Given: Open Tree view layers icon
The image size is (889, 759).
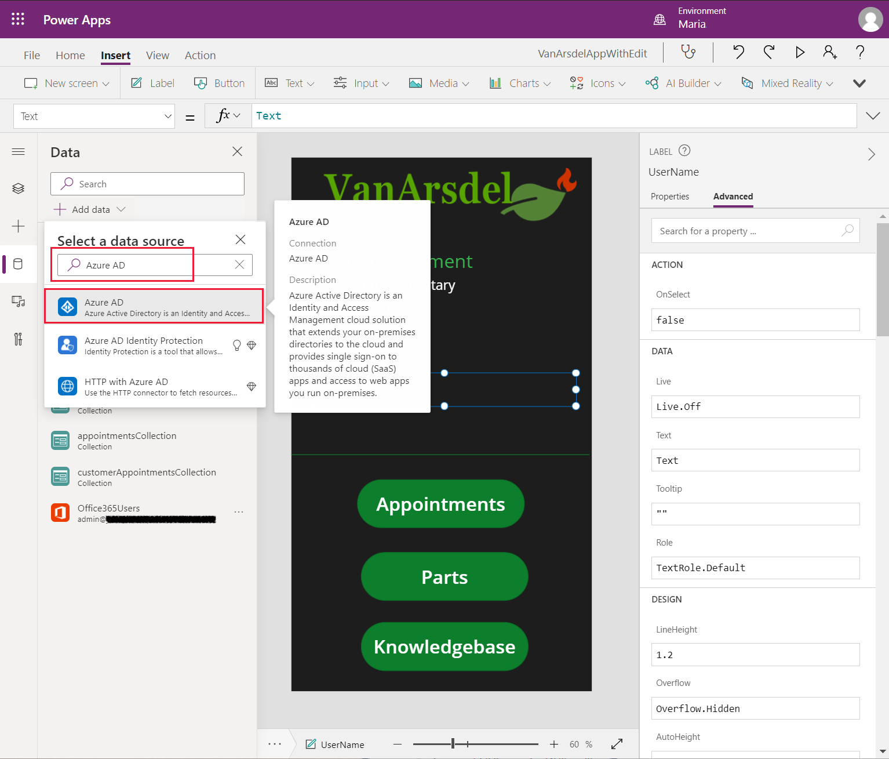Looking at the screenshot, I should tap(19, 188).
